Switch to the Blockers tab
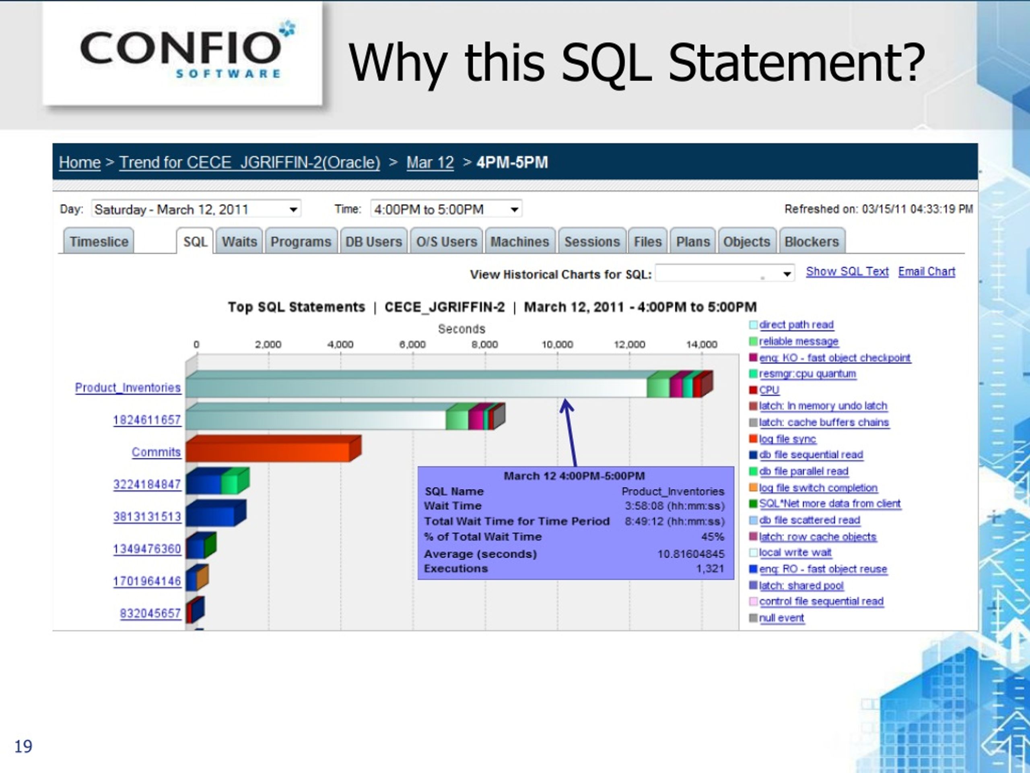Image resolution: width=1030 pixels, height=773 pixels. pos(812,241)
